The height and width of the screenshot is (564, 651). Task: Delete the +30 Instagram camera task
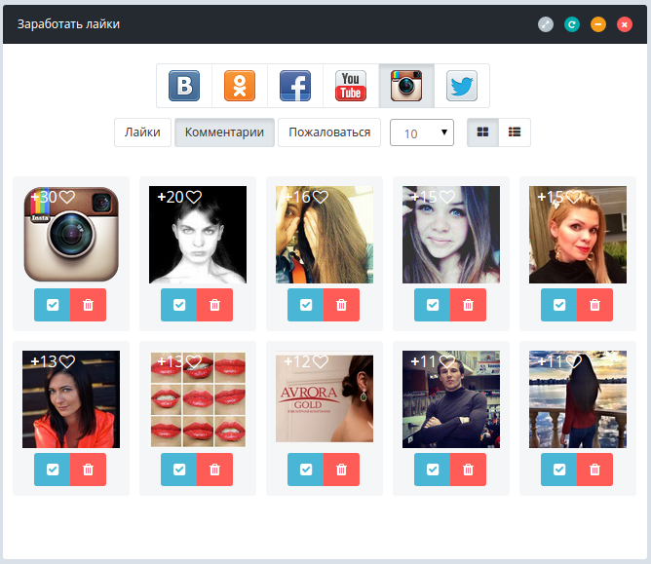pos(88,305)
